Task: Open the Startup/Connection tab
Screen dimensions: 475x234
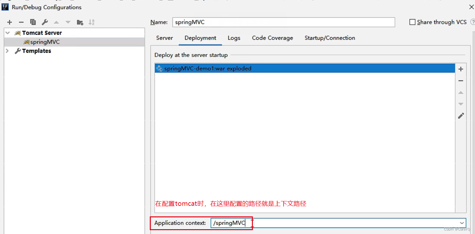Action: click(330, 38)
